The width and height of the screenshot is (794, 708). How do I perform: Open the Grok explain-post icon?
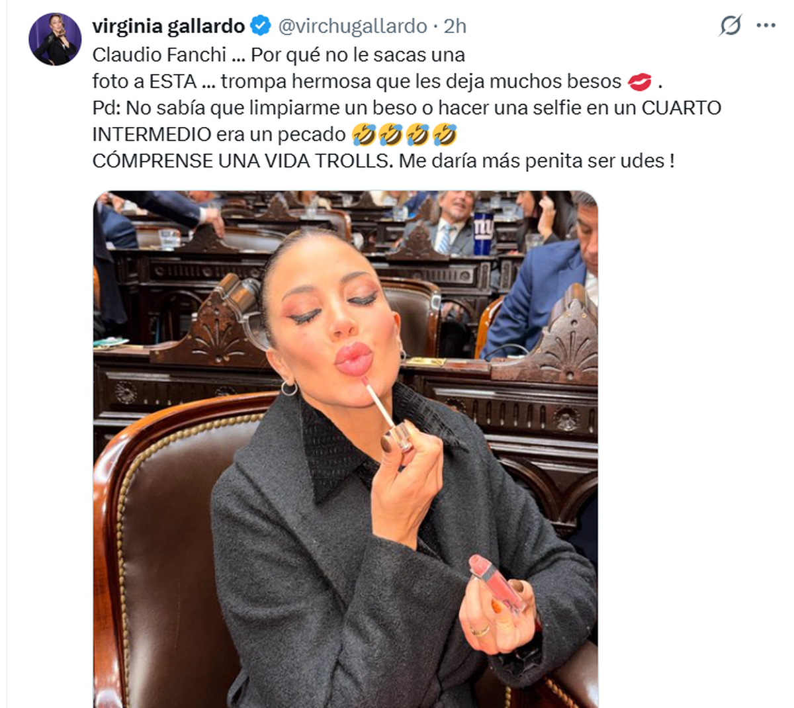click(x=730, y=26)
